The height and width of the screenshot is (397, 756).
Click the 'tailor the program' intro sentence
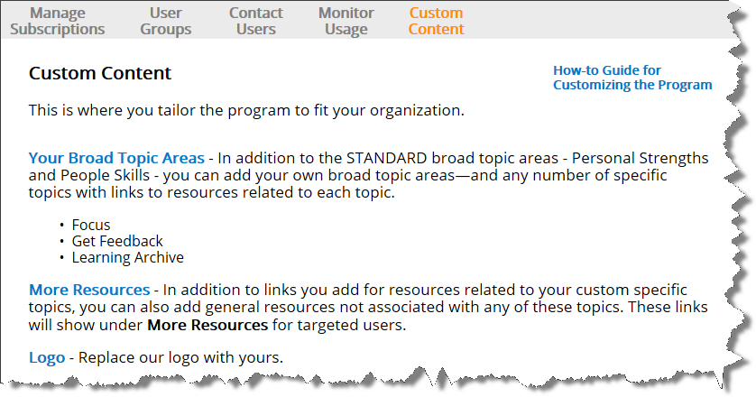(x=246, y=110)
